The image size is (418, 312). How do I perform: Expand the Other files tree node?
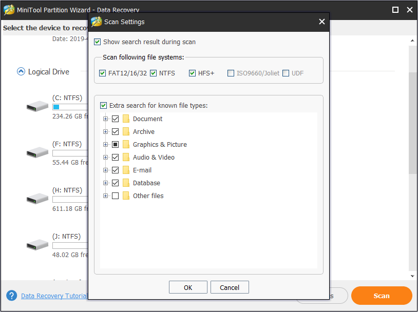pos(106,196)
